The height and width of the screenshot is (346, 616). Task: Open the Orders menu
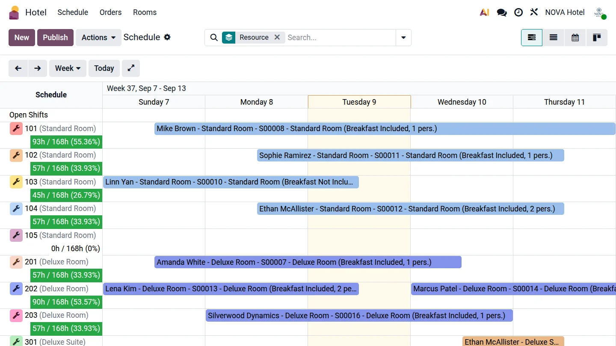click(x=110, y=12)
